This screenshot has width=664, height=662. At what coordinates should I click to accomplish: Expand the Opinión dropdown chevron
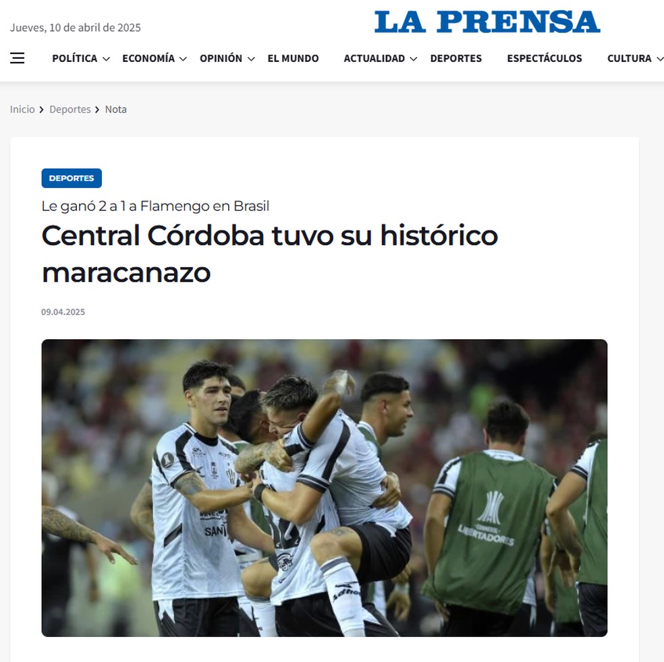click(x=251, y=59)
